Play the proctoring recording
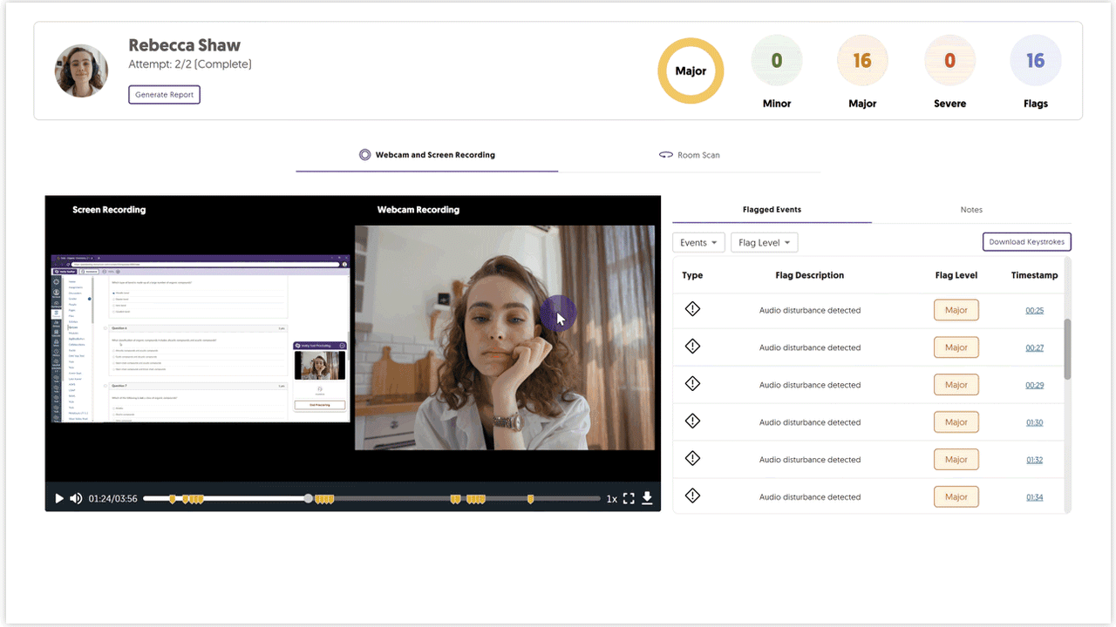Viewport: 1116px width, 627px height. 59,499
